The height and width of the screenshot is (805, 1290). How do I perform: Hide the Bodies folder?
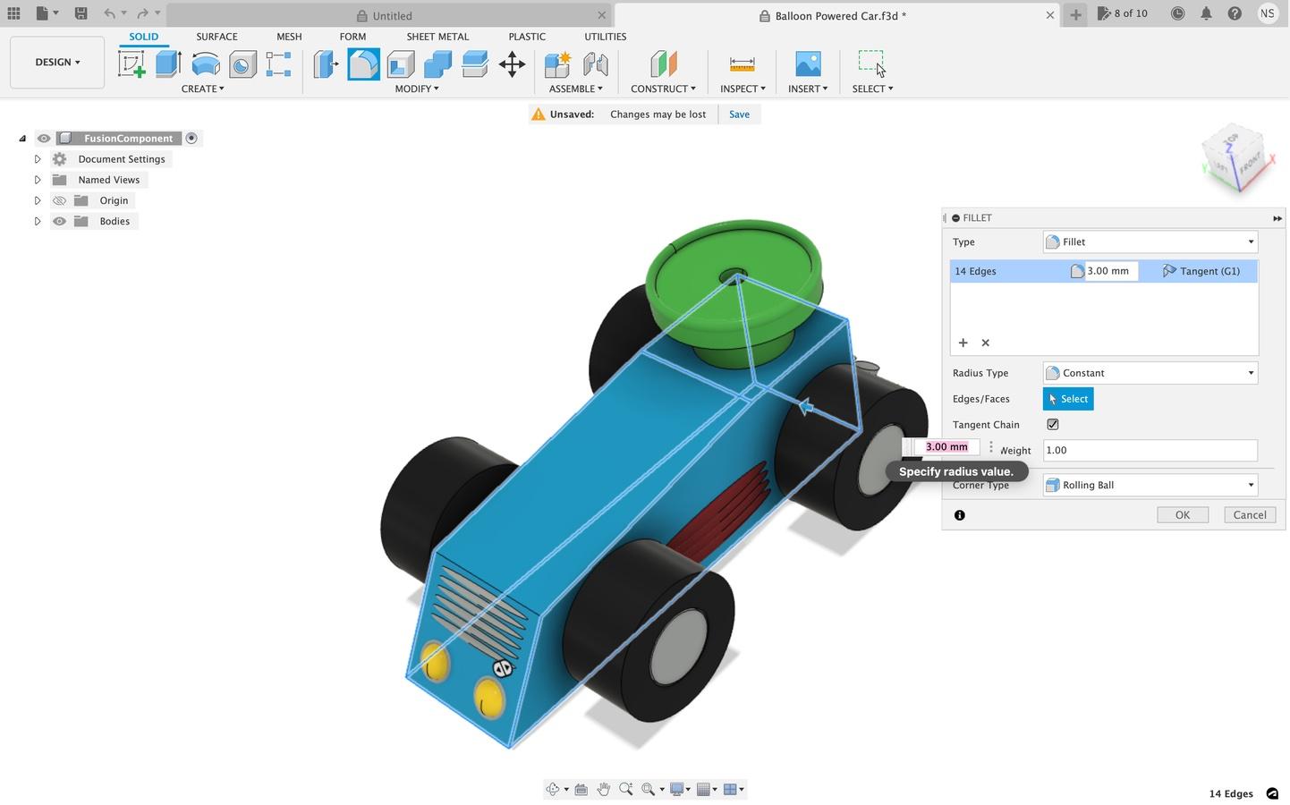(x=60, y=221)
